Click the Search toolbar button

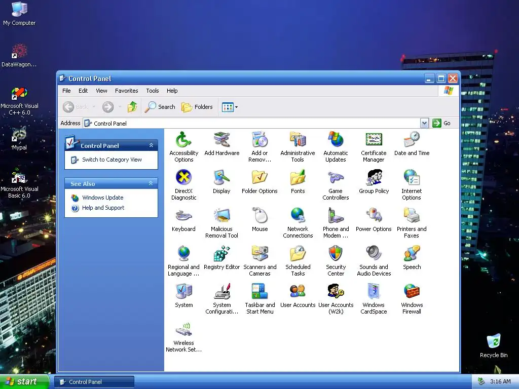click(160, 107)
